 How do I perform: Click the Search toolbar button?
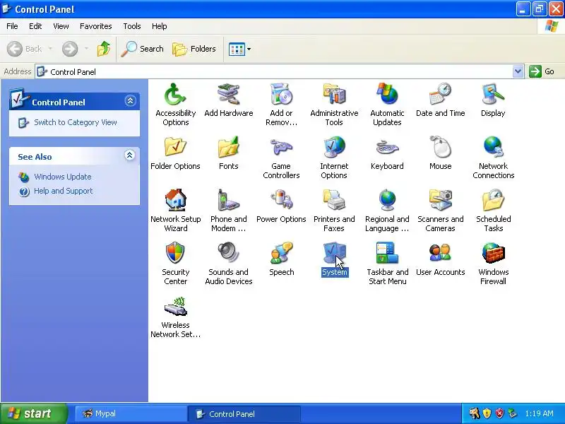point(143,49)
